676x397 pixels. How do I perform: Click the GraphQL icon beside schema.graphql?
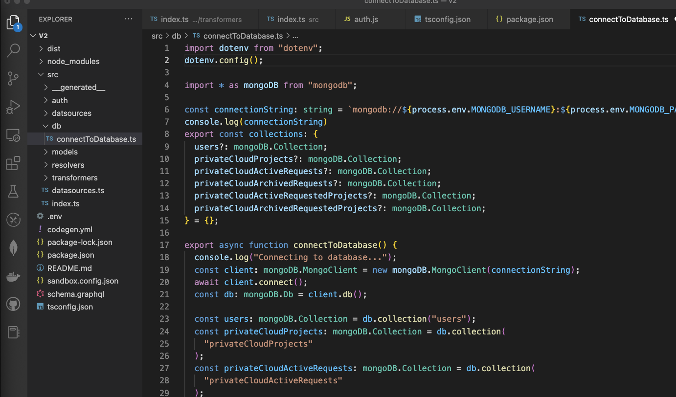coord(40,294)
